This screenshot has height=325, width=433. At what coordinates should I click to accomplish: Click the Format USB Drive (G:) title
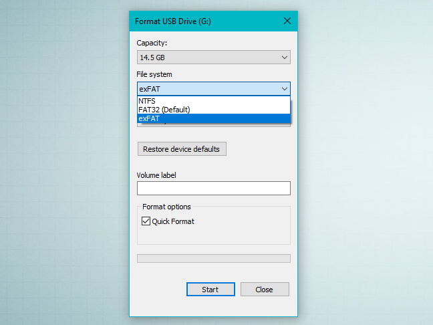pos(173,21)
